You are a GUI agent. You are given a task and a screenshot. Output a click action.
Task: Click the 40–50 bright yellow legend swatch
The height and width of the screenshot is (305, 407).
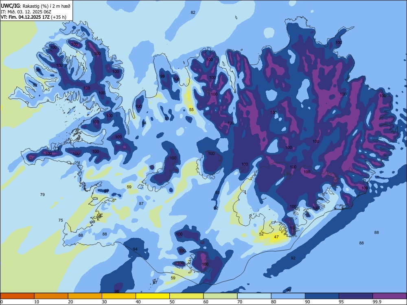click(x=153, y=296)
